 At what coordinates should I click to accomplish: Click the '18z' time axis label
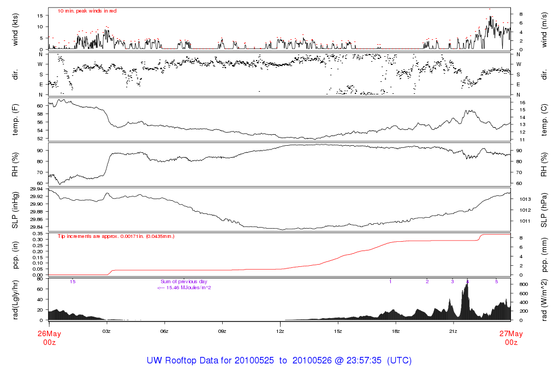coord(396,331)
